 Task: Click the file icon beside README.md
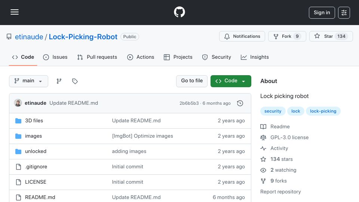coord(18,198)
